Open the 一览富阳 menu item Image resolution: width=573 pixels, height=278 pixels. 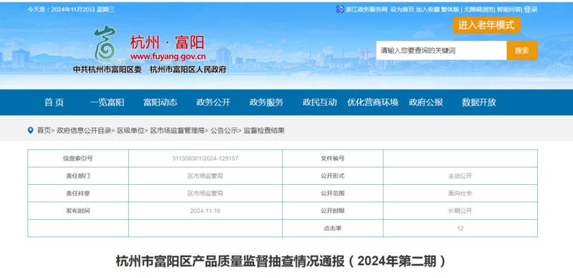tap(107, 102)
